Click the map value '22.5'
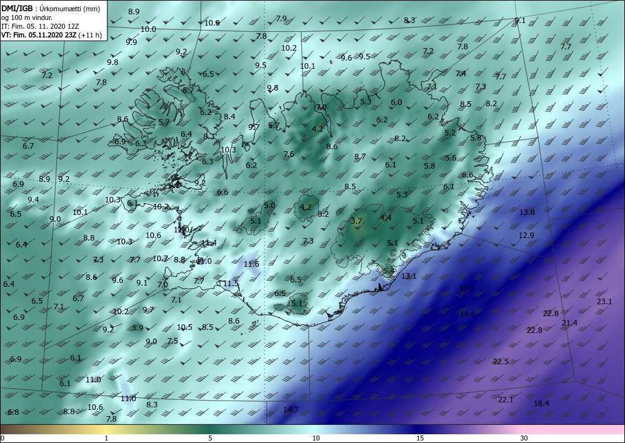Image resolution: width=625 pixels, height=443 pixels. point(501,361)
